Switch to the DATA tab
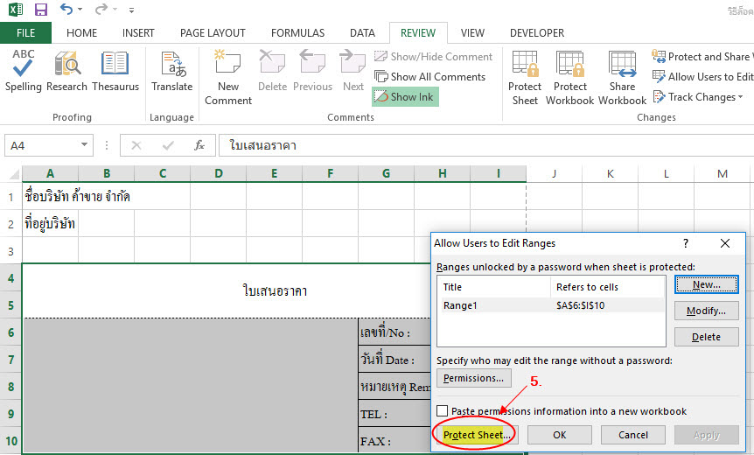 coord(362,32)
